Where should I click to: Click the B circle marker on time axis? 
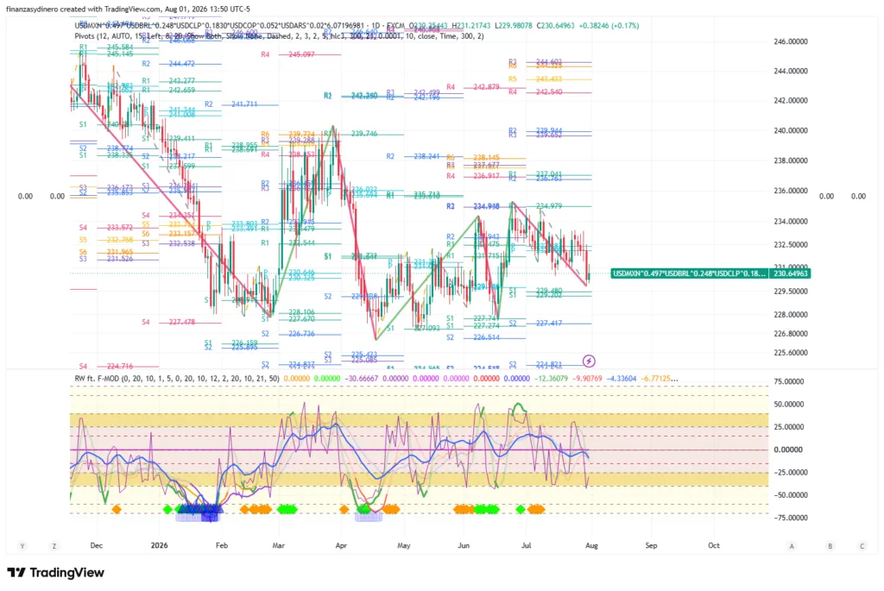click(x=830, y=546)
